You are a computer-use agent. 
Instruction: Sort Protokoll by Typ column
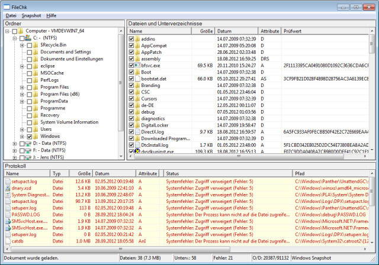point(60,173)
